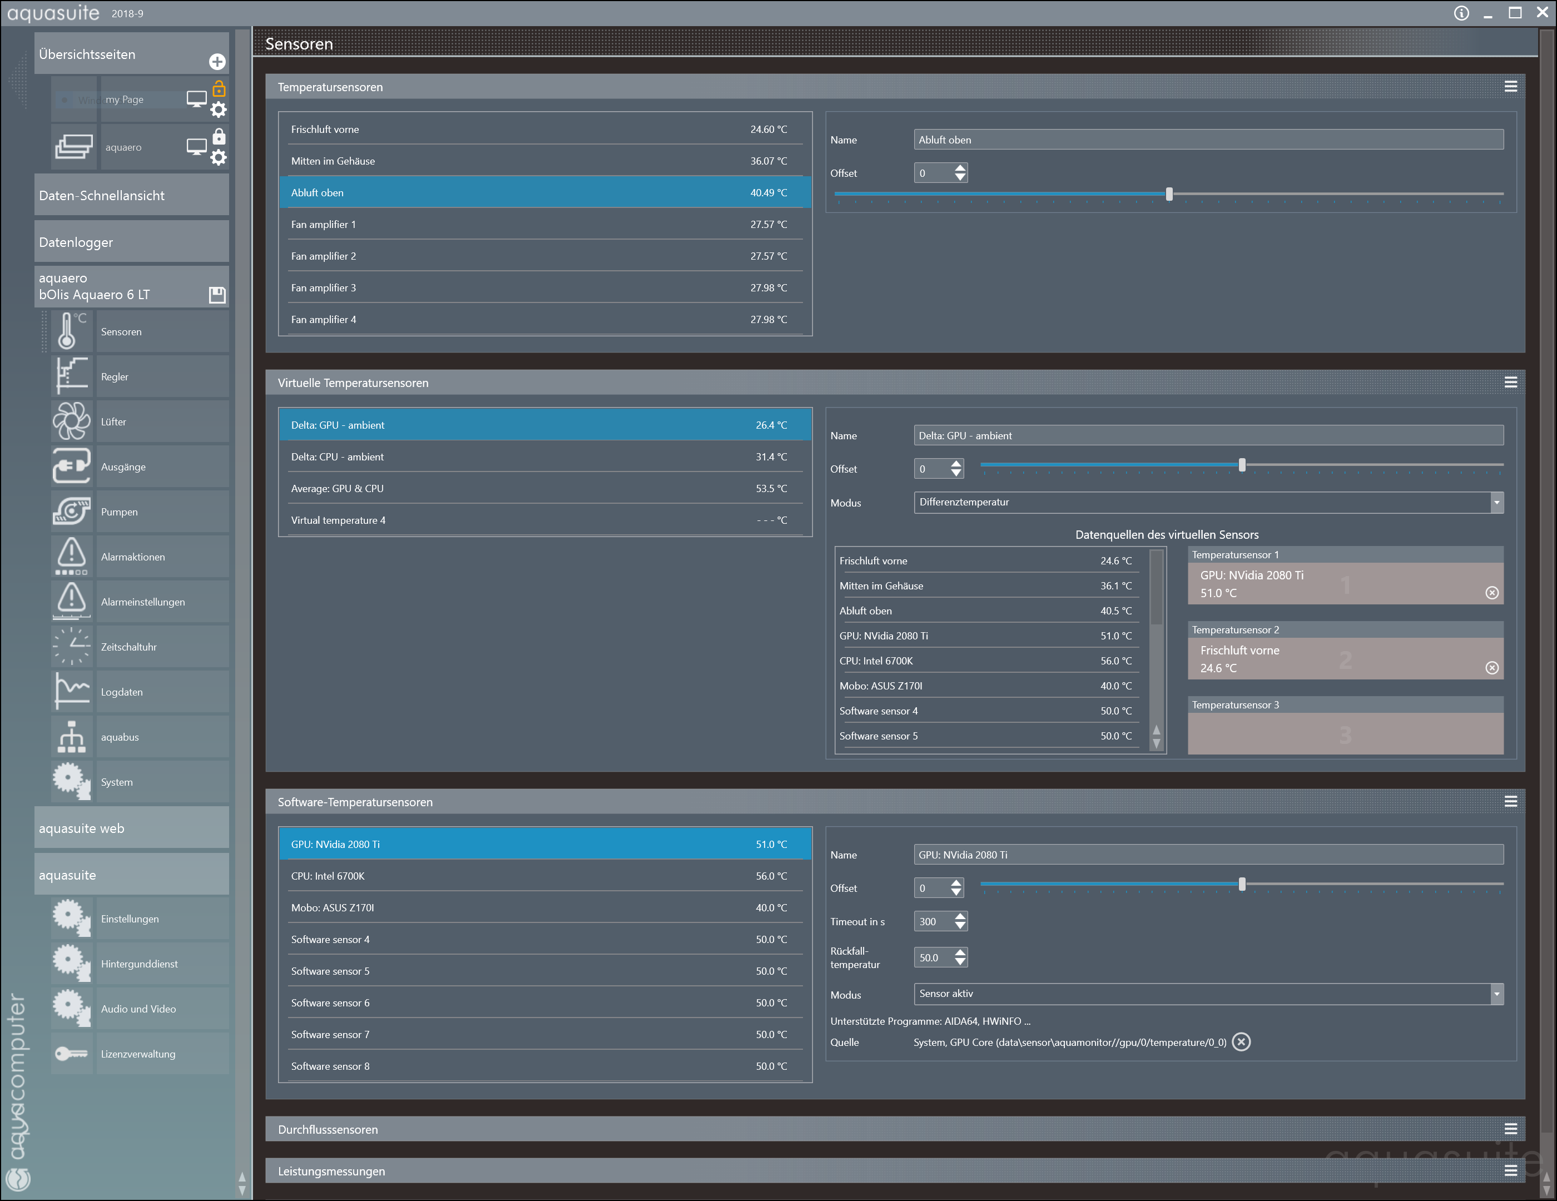Open the Sensor aktiv Modus dropdown

pos(1496,994)
